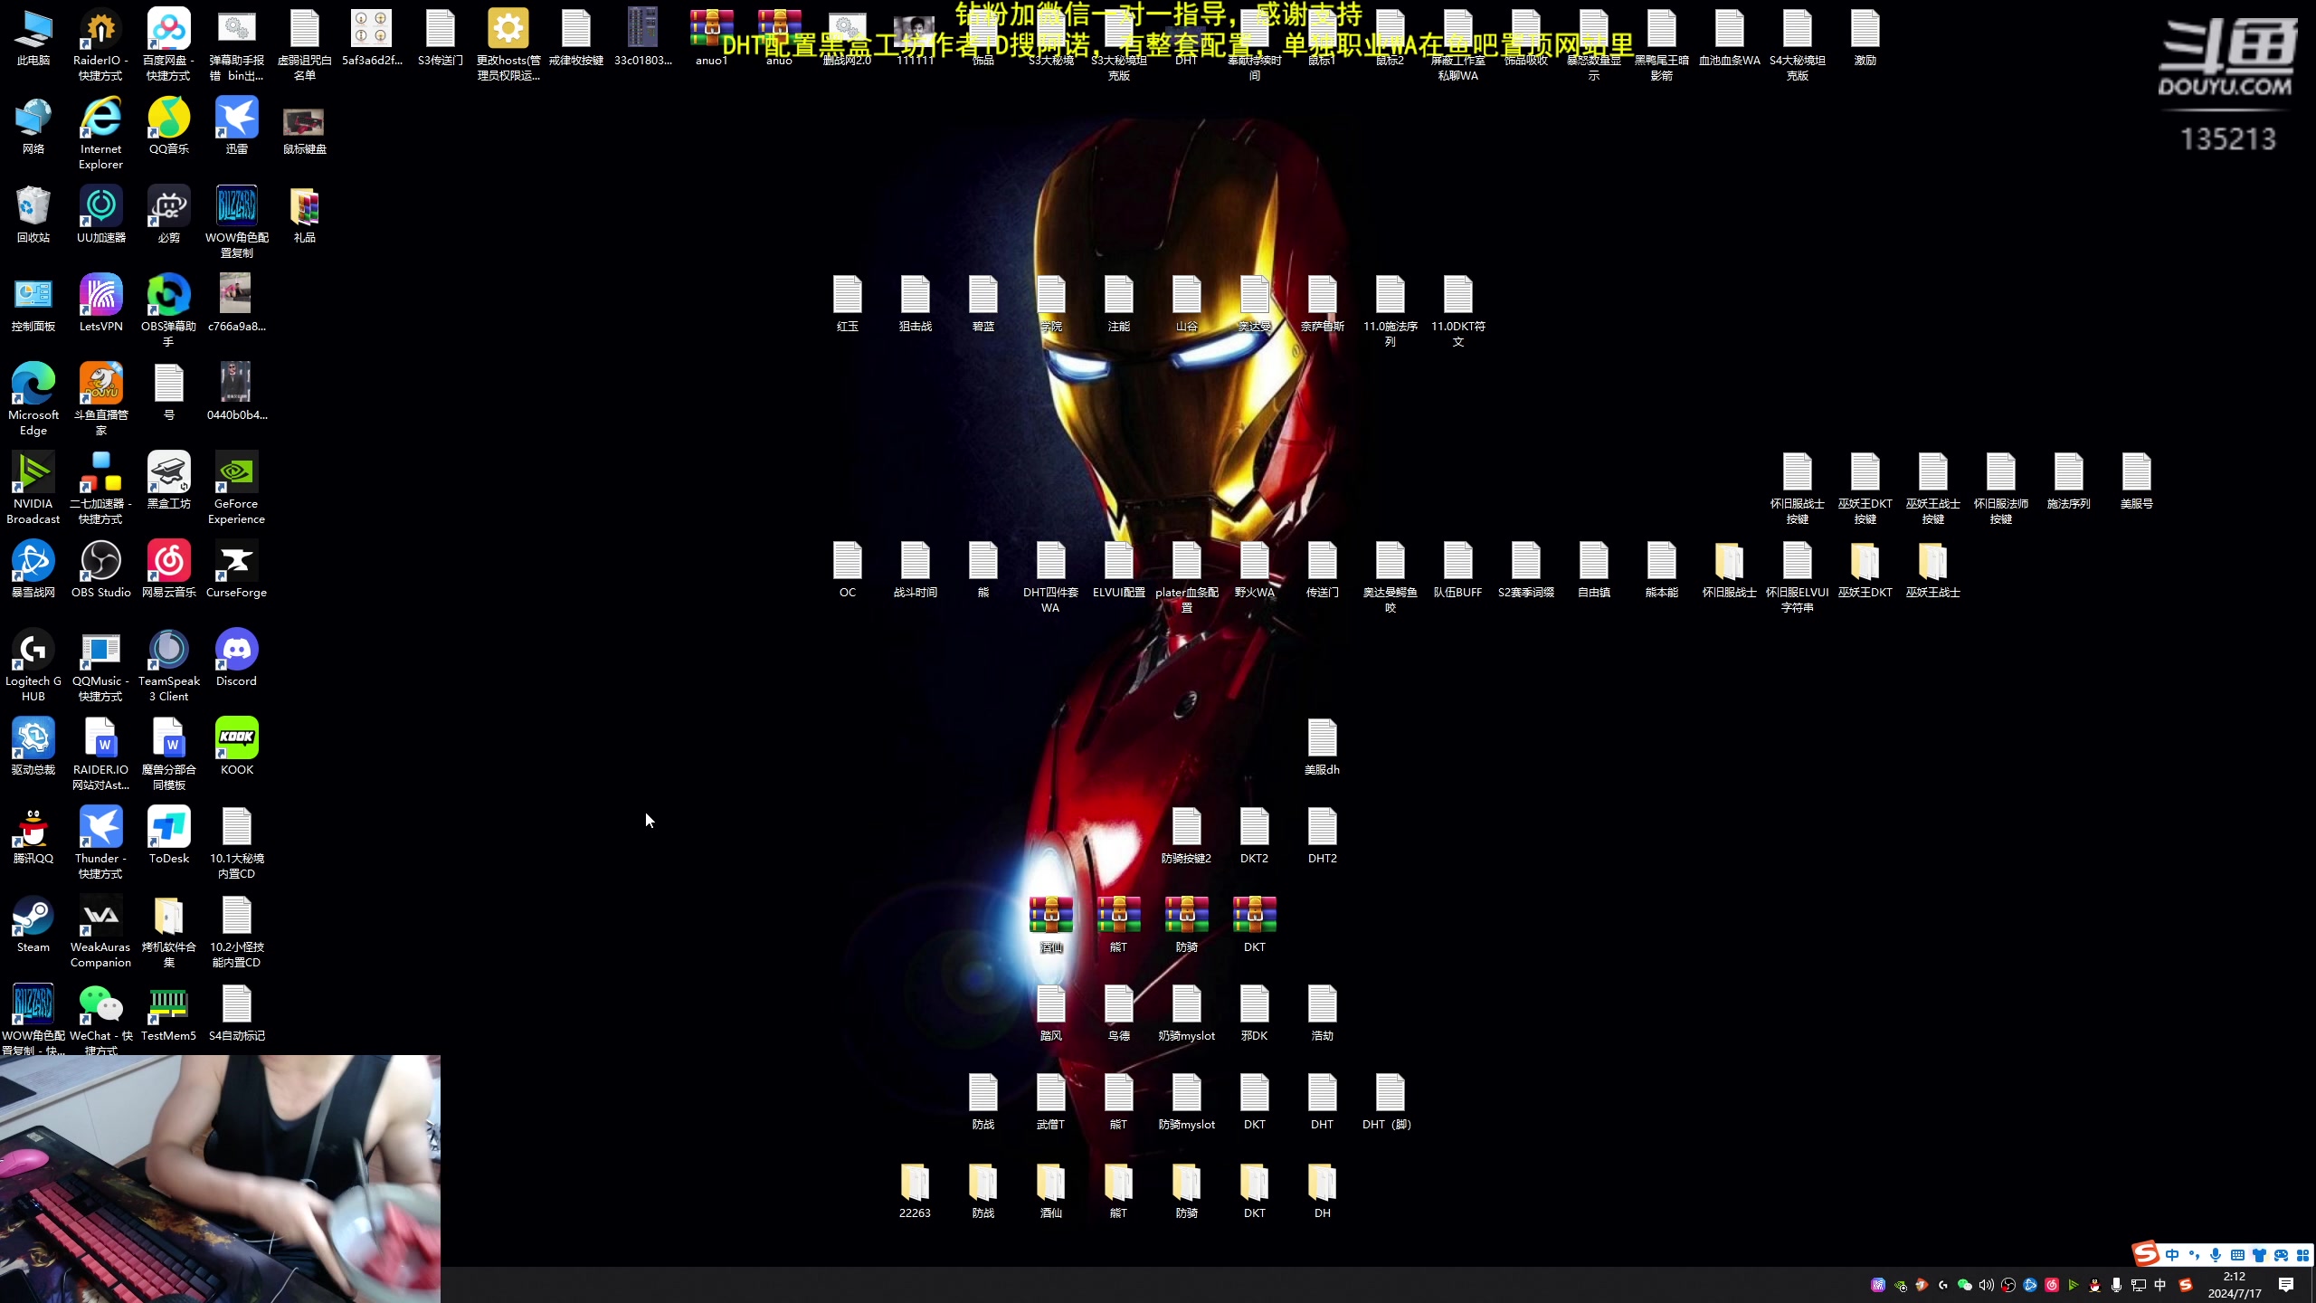Viewport: 2316px width, 1303px height.
Task: Select the 邪DK file icon
Action: pyautogui.click(x=1255, y=1013)
